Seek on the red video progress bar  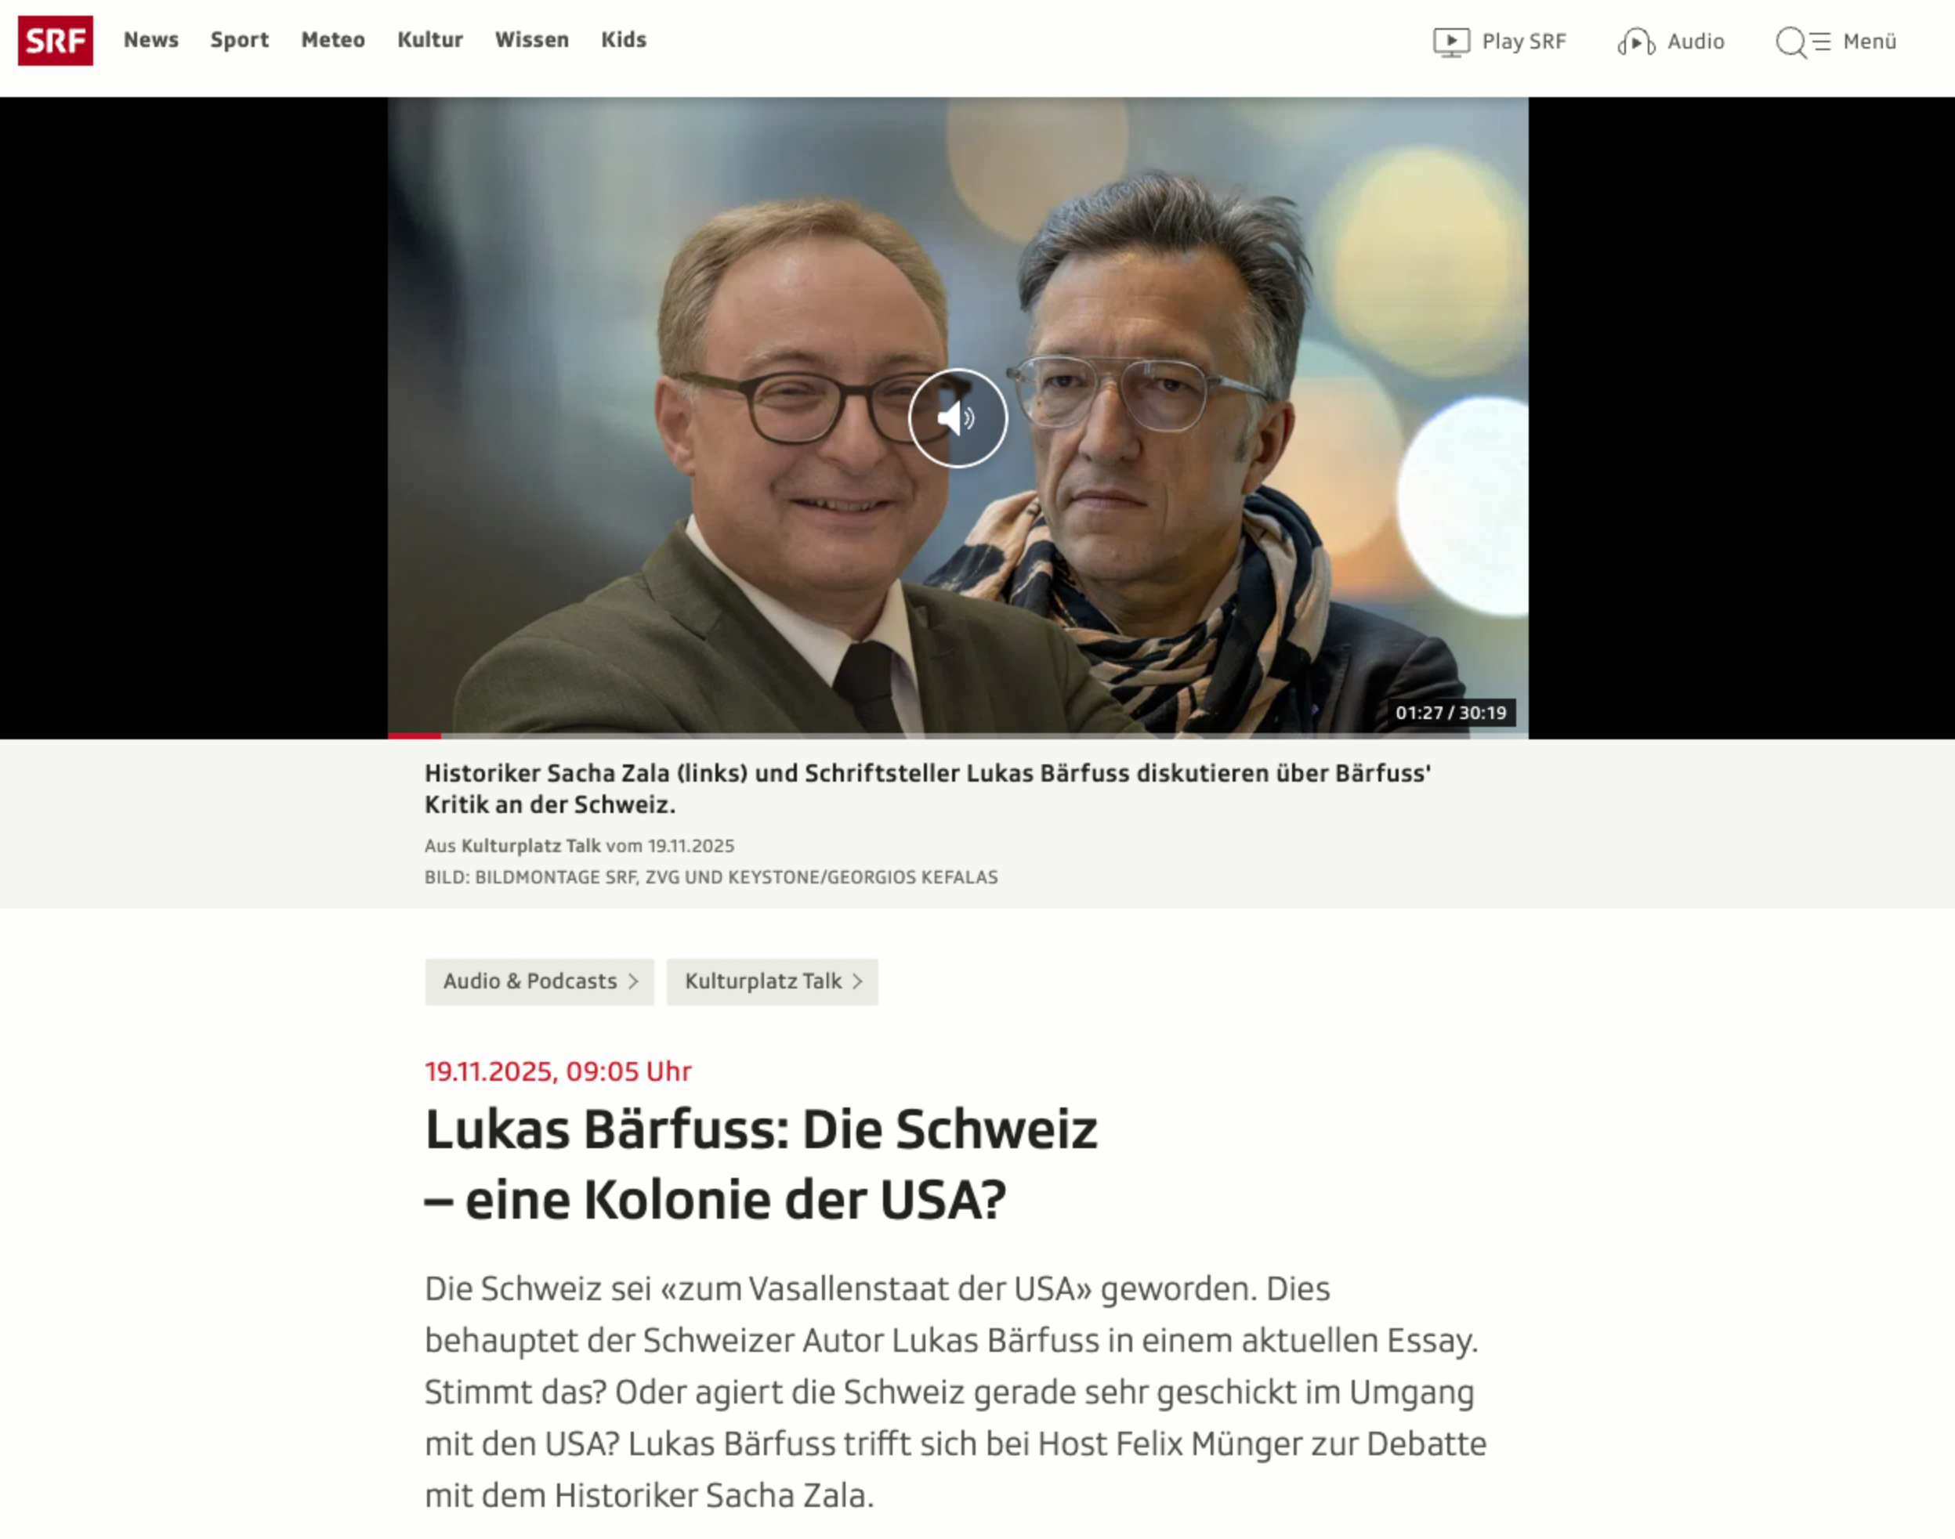coord(415,736)
